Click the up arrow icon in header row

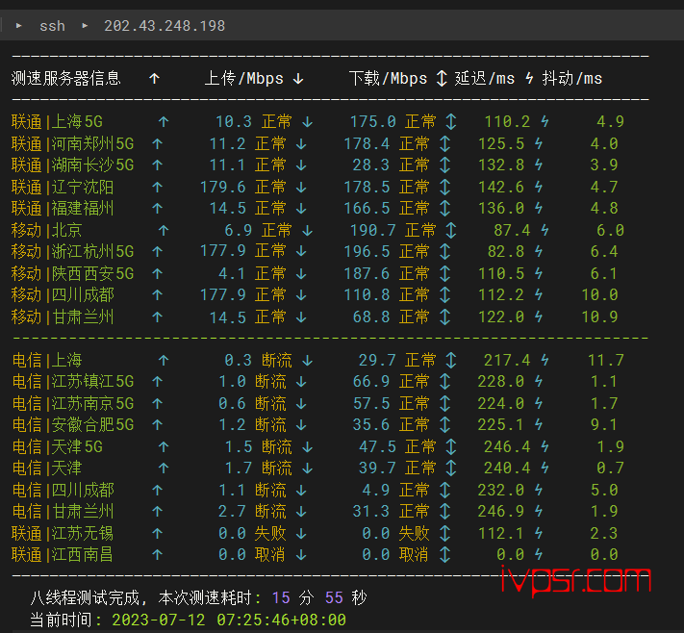[155, 79]
